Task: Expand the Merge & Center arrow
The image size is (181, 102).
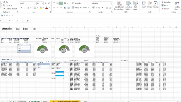Action: tap(89, 8)
